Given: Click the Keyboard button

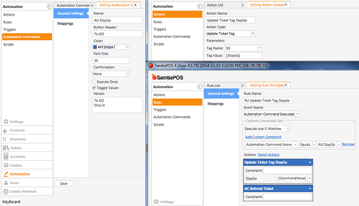Looking at the screenshot, I should pyautogui.click(x=11, y=202).
